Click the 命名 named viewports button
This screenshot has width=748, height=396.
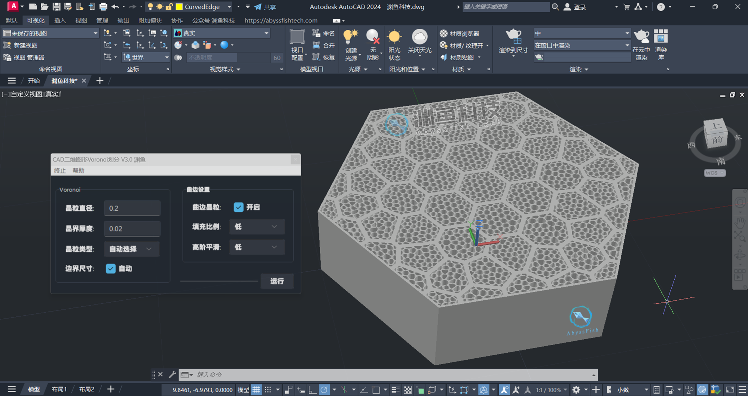click(324, 33)
